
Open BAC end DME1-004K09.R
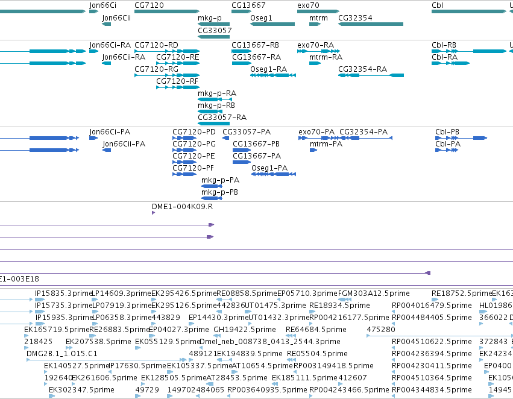click(x=154, y=213)
